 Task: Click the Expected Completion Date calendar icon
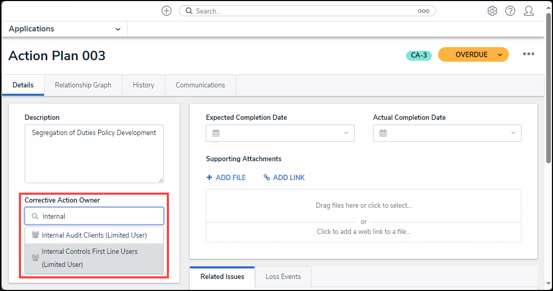click(x=216, y=133)
